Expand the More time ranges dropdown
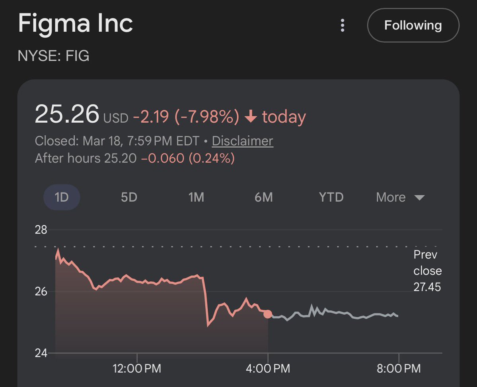Image resolution: width=477 pixels, height=387 pixels. coord(400,197)
